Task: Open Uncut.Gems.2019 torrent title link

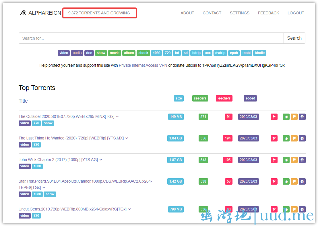Action: (x=72, y=209)
